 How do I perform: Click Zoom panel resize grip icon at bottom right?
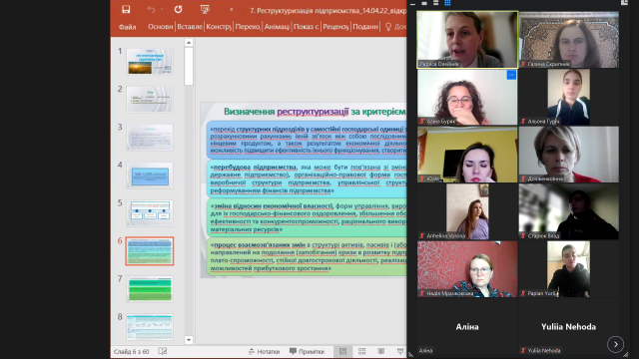coord(626,355)
